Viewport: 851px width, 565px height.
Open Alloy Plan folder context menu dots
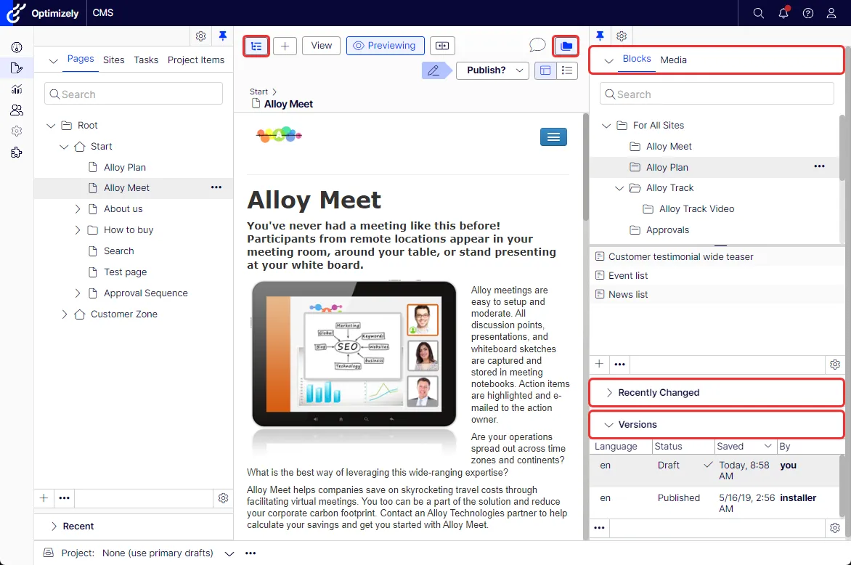820,166
